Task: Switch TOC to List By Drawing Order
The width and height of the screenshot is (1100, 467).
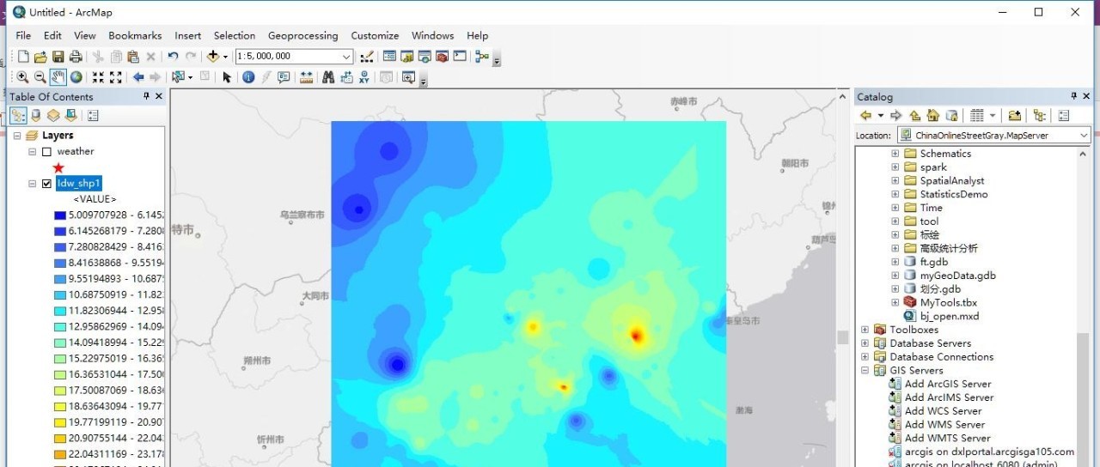Action: pos(18,115)
